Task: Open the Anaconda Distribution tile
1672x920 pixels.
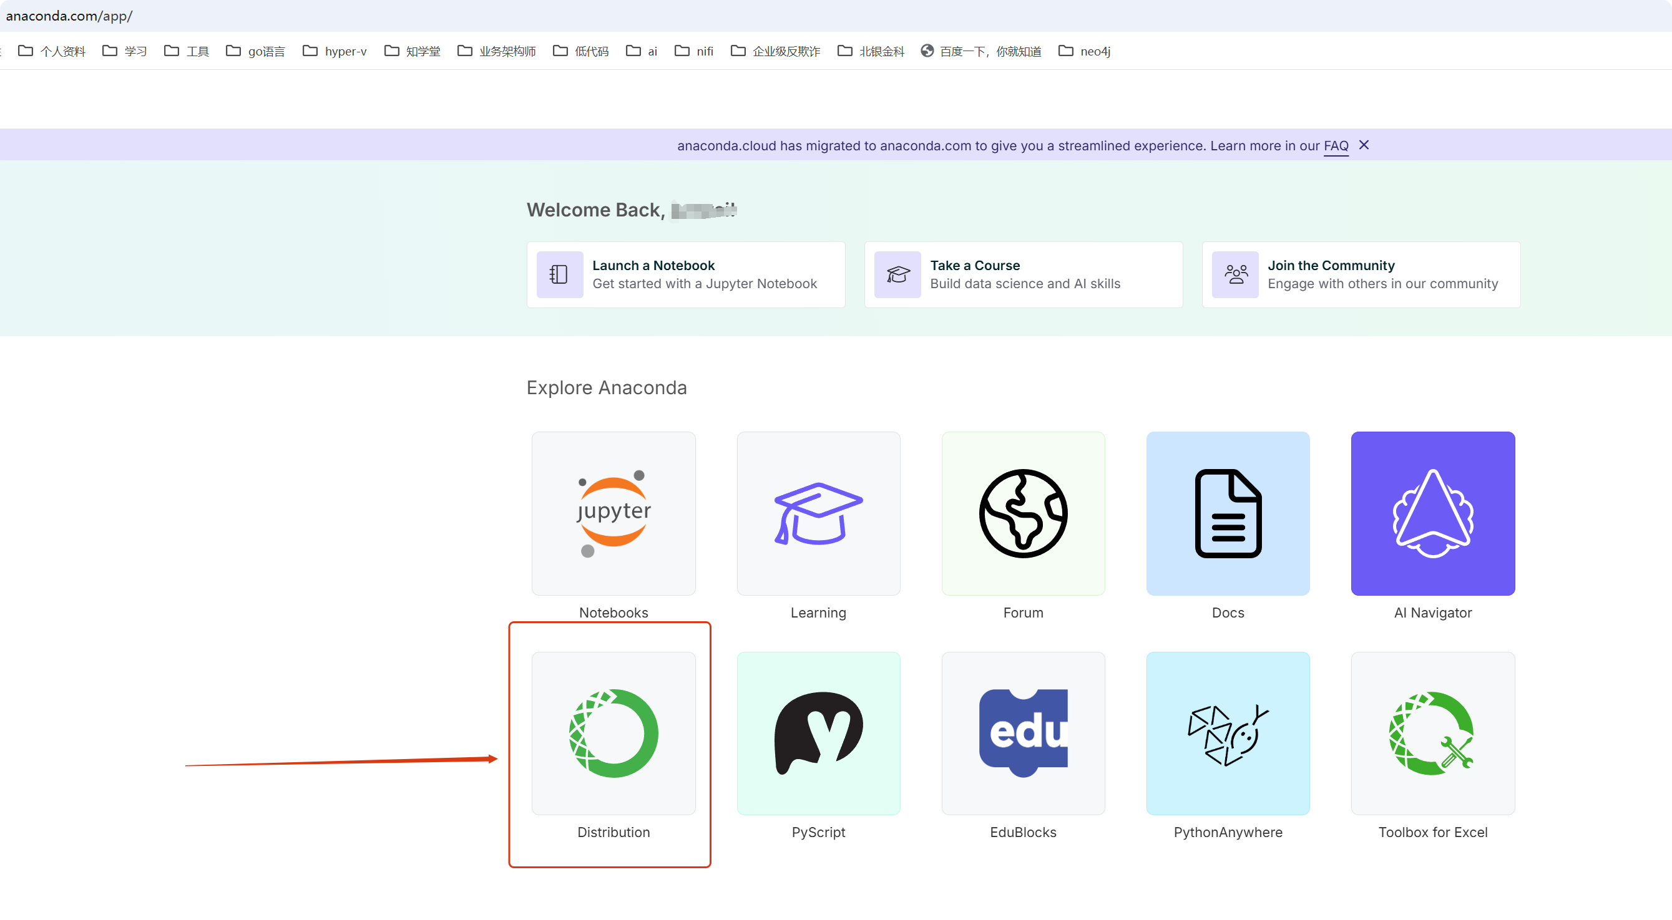Action: click(613, 733)
